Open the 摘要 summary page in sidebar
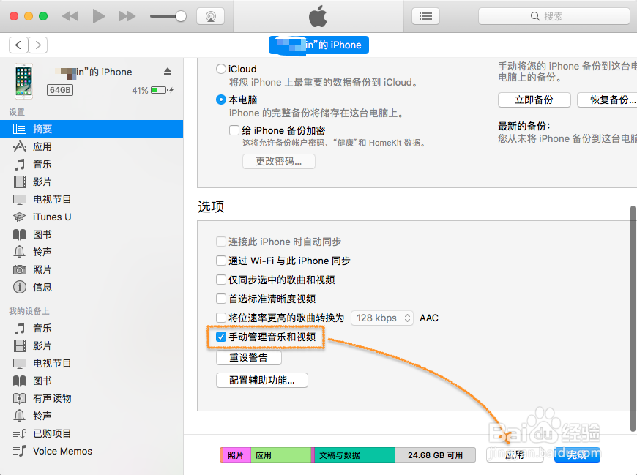Image resolution: width=637 pixels, height=475 pixels. pos(44,128)
